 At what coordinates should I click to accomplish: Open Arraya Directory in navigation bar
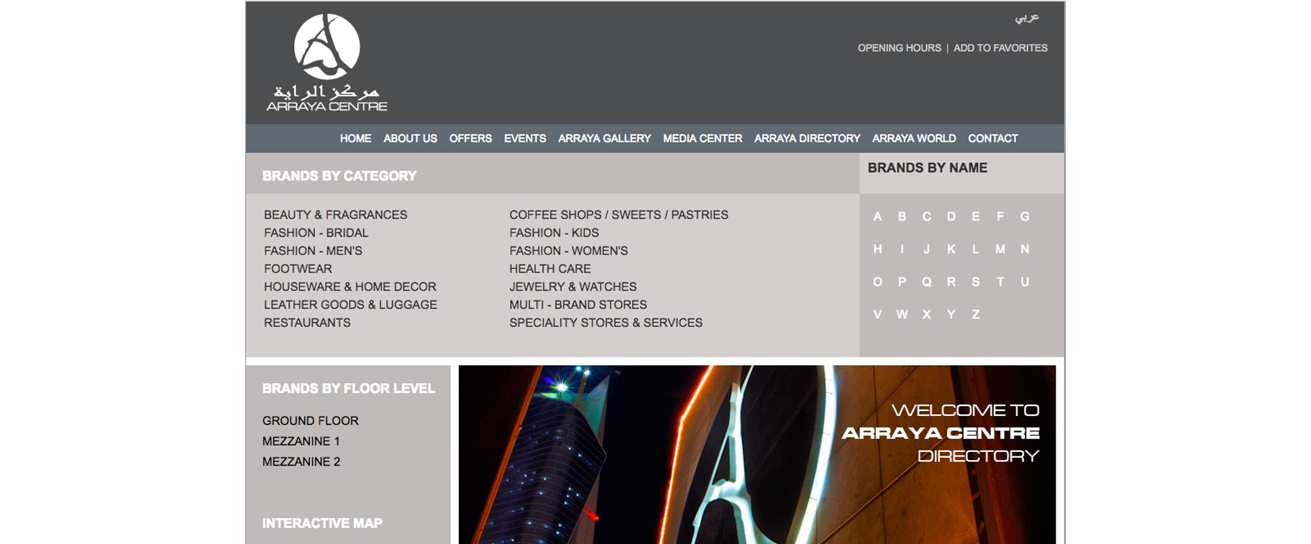(807, 139)
